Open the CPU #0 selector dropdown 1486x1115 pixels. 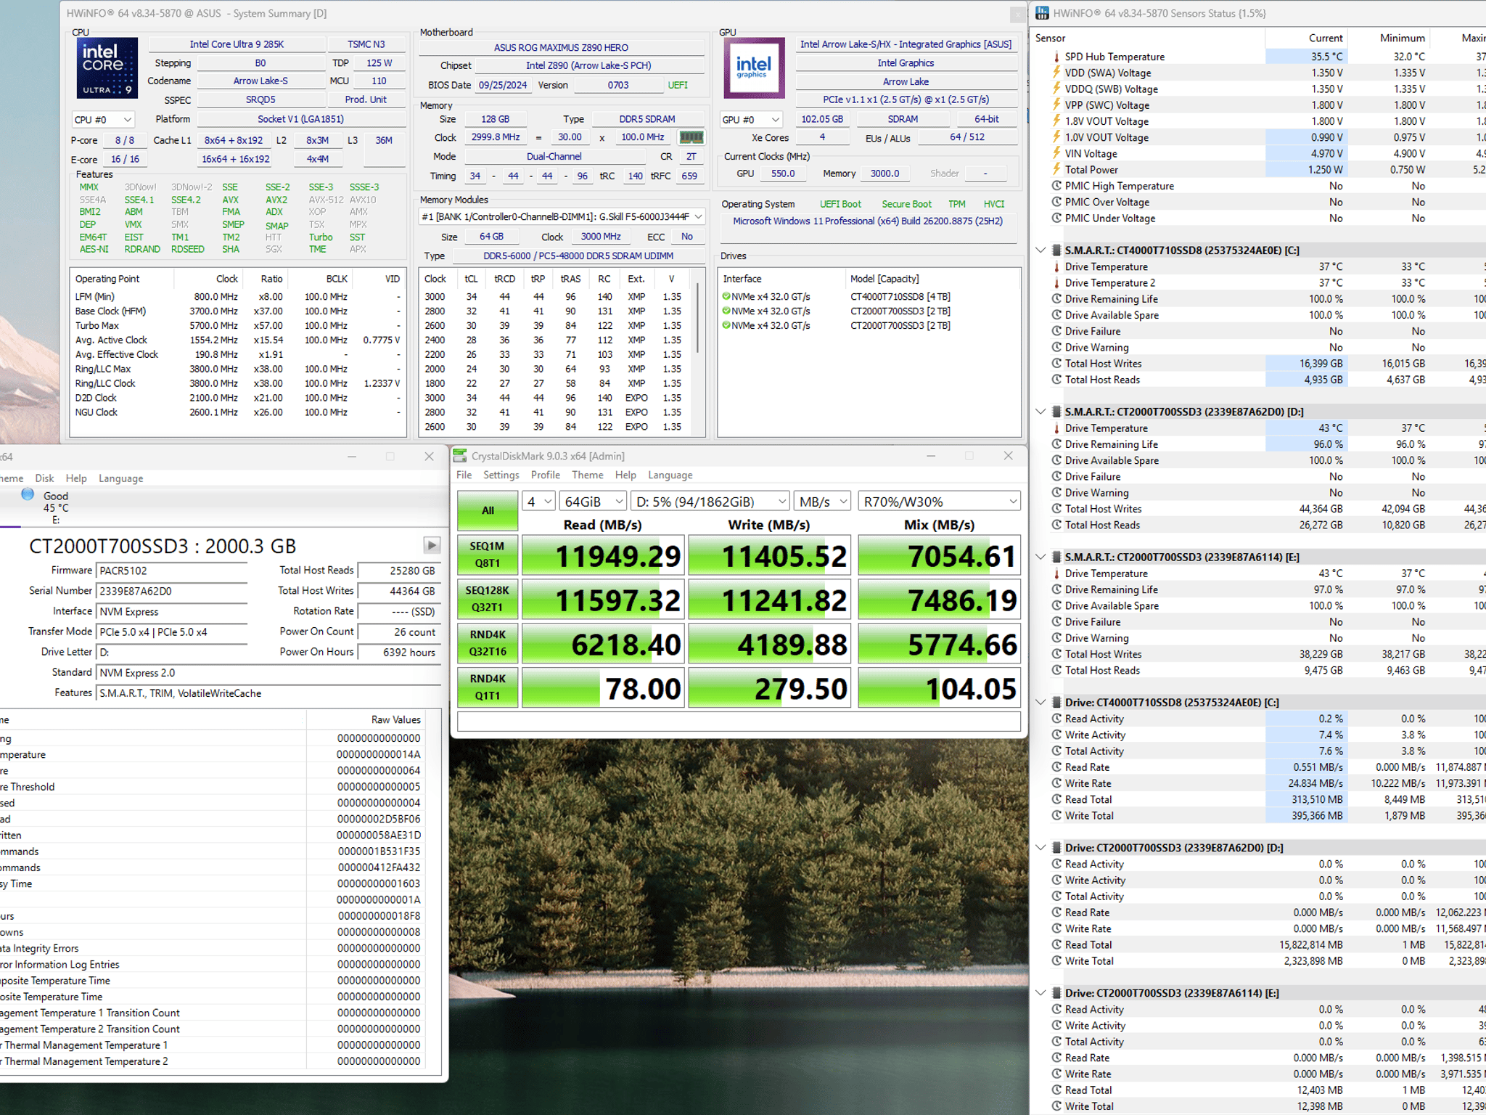pos(103,119)
